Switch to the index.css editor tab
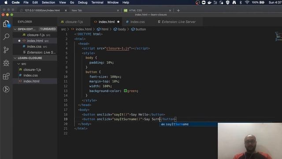282x159 pixels. click(137, 22)
